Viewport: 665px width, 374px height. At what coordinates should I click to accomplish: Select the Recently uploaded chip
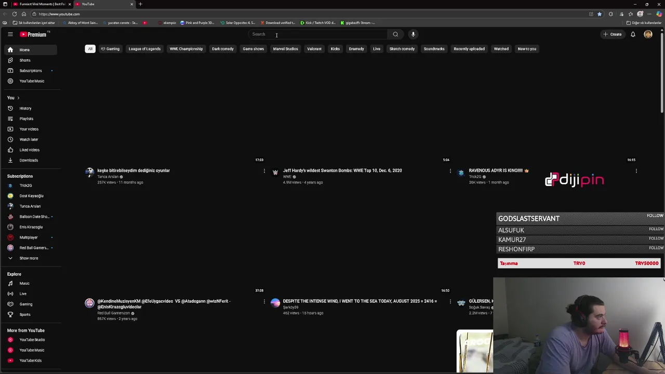[469, 49]
